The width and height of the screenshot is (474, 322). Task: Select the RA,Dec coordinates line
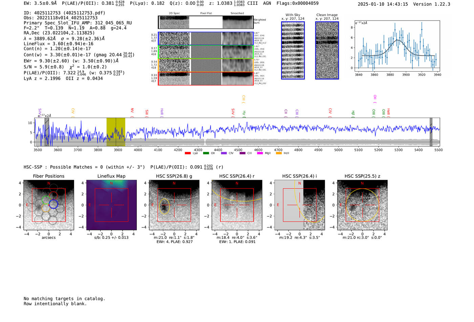click(59, 33)
